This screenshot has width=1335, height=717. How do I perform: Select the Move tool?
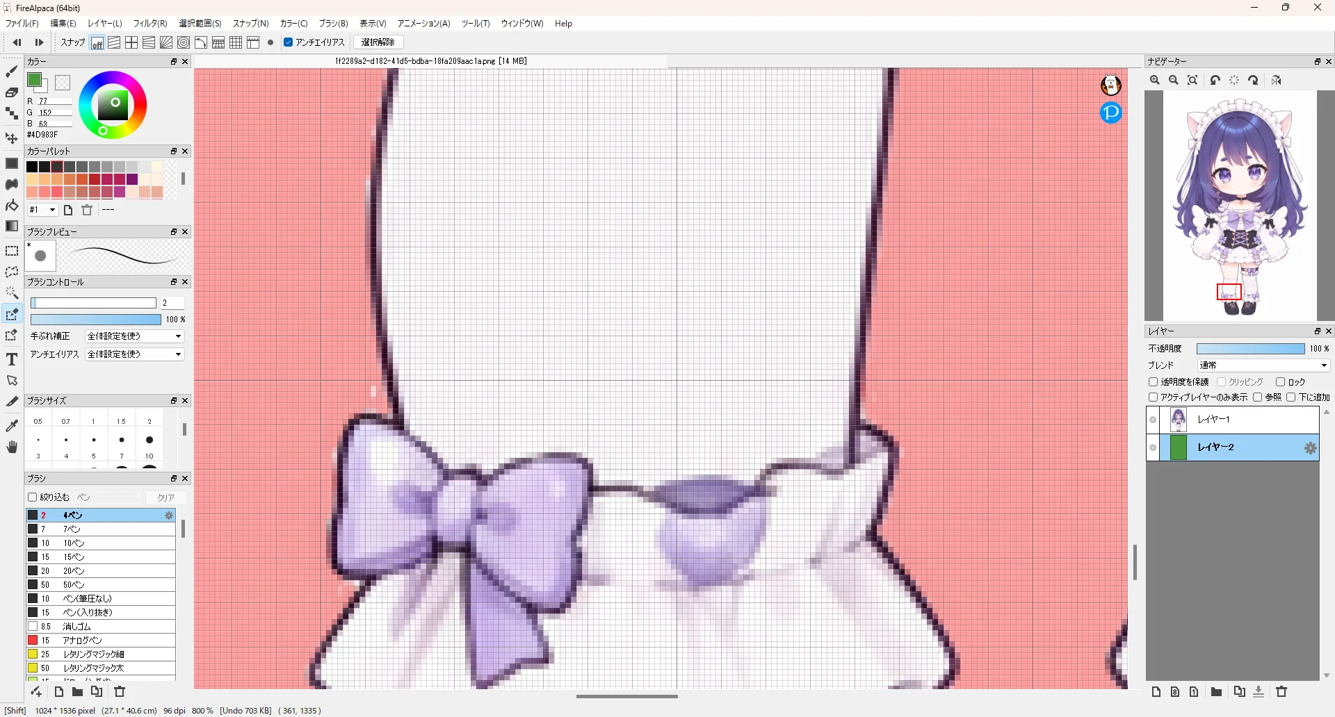pos(12,138)
